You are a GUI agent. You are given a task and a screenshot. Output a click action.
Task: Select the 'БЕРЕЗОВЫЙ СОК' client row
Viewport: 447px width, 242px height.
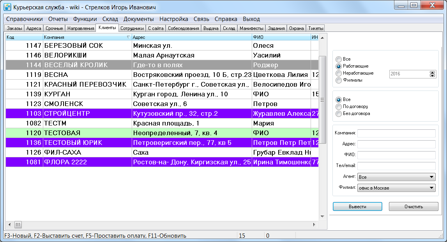tap(162, 45)
